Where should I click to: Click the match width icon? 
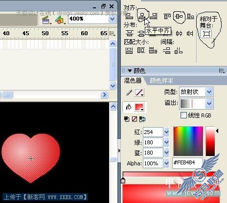coord(129,50)
